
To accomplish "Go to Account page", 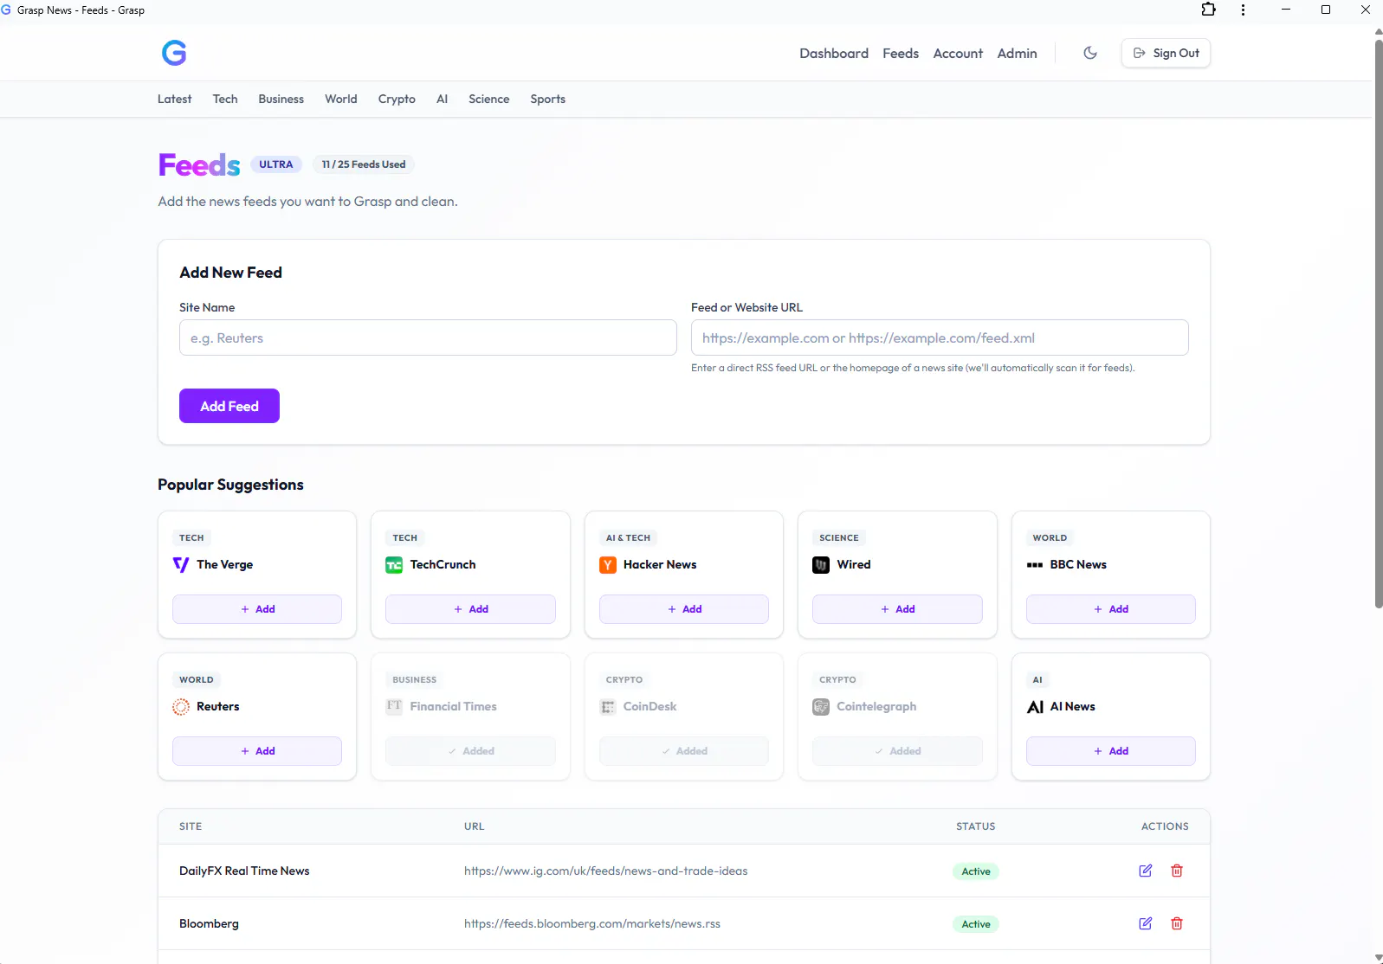I will pos(958,53).
